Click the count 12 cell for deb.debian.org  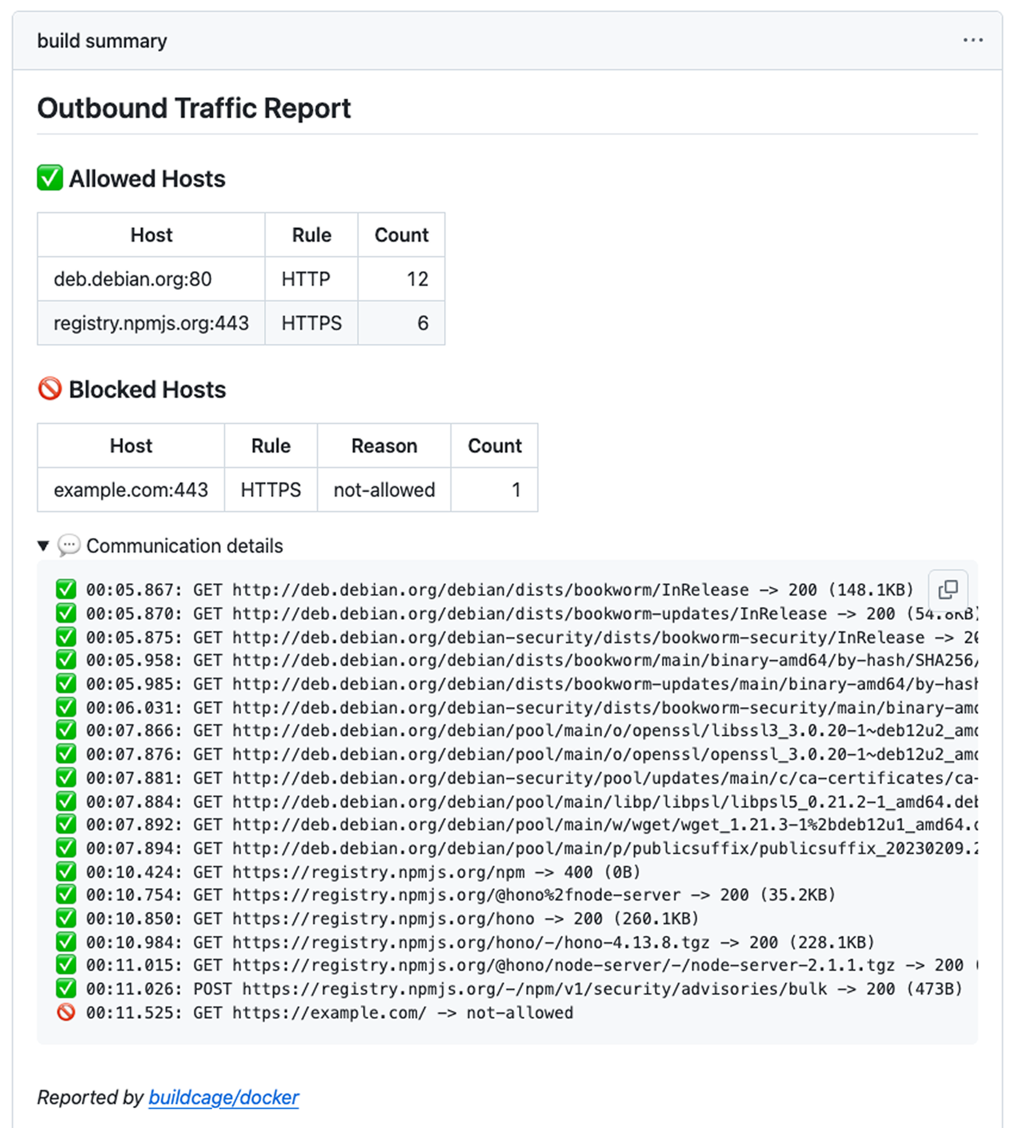pos(401,279)
